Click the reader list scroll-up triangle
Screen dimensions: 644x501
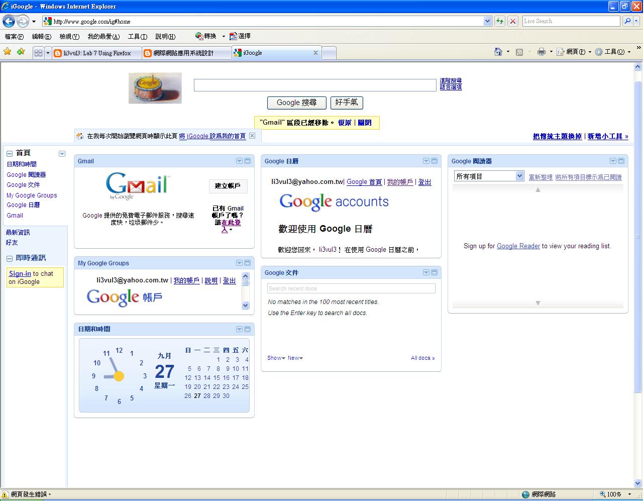(538, 190)
